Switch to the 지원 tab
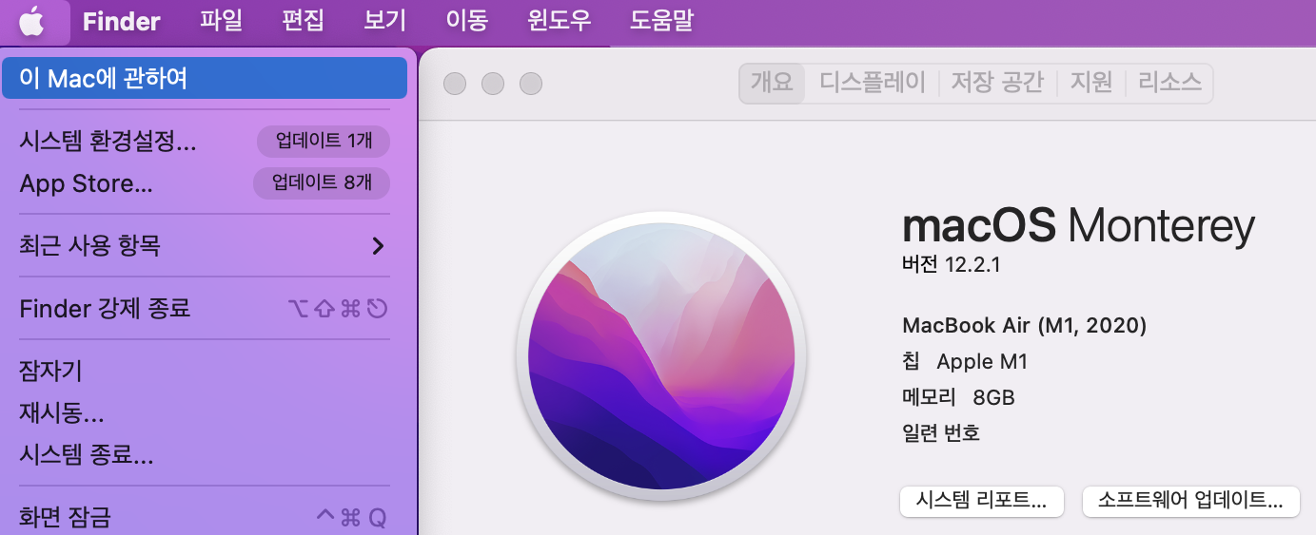Viewport: 1316px width, 535px height. click(x=1091, y=83)
